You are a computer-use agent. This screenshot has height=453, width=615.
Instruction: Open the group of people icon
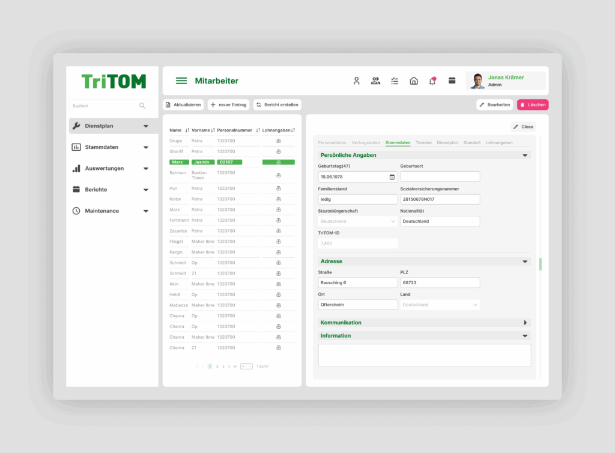click(x=375, y=81)
